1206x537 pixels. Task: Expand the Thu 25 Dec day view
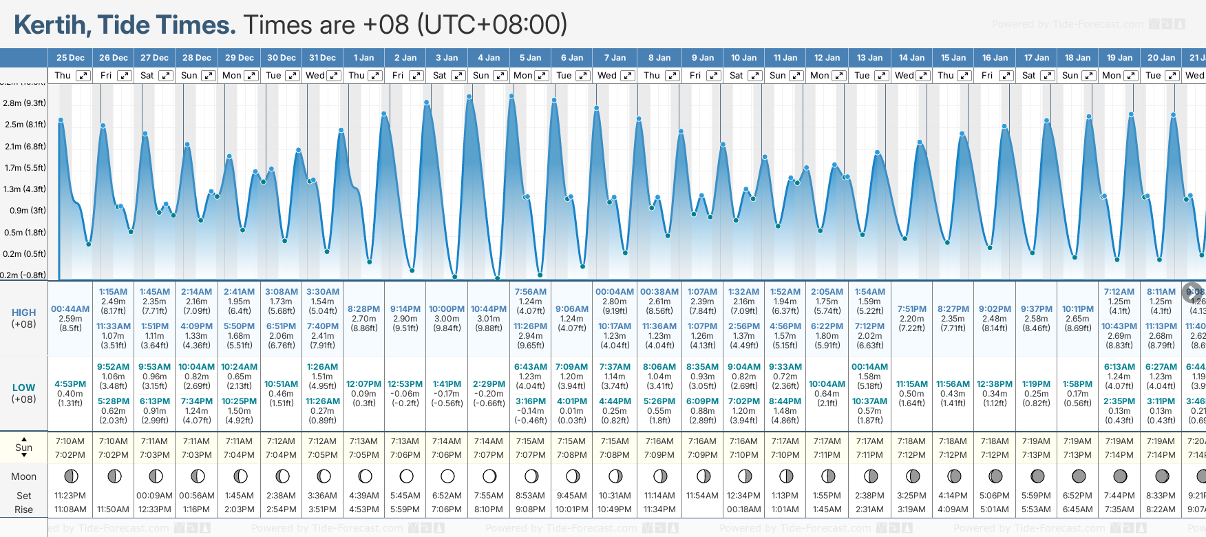point(83,76)
